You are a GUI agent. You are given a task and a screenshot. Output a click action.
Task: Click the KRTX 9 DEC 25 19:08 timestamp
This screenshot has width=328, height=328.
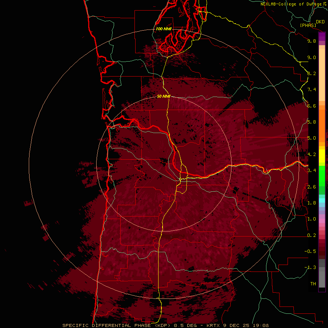click(238, 325)
